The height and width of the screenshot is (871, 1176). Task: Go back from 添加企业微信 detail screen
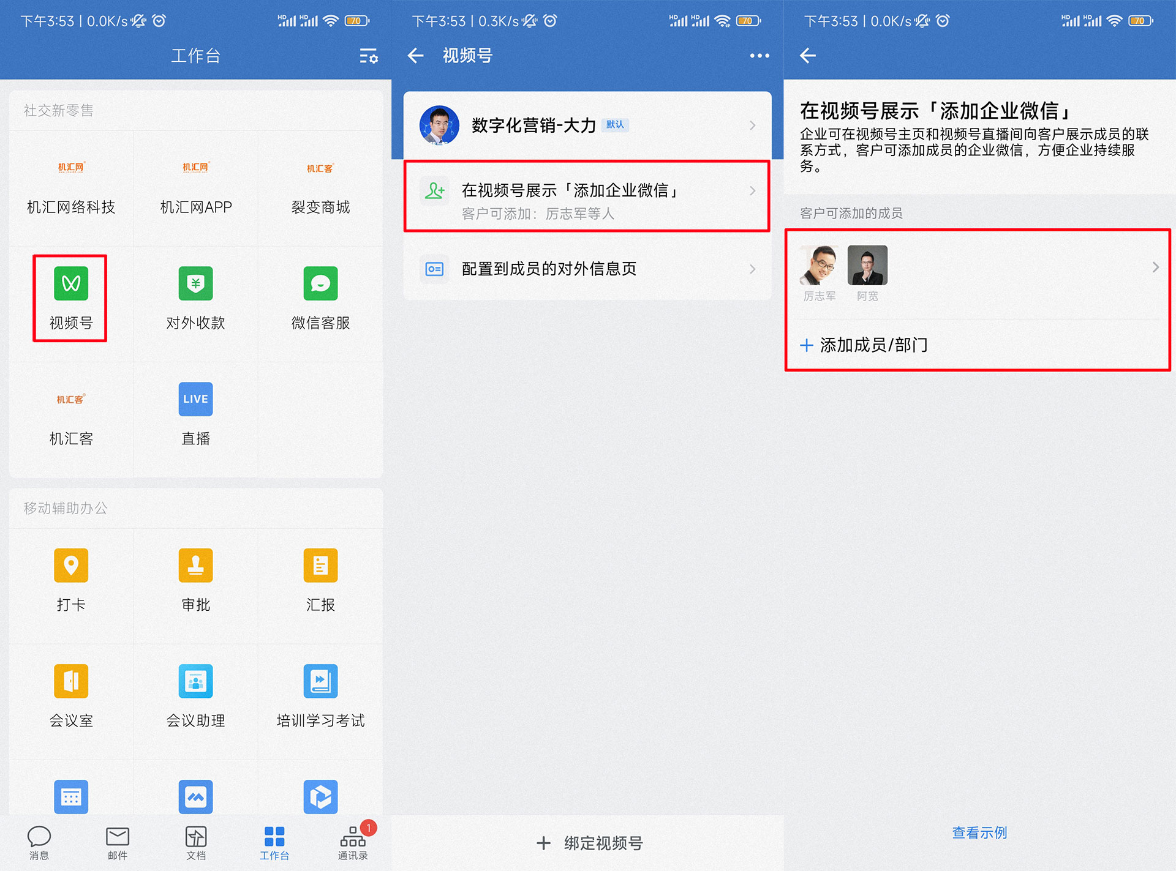tap(808, 56)
